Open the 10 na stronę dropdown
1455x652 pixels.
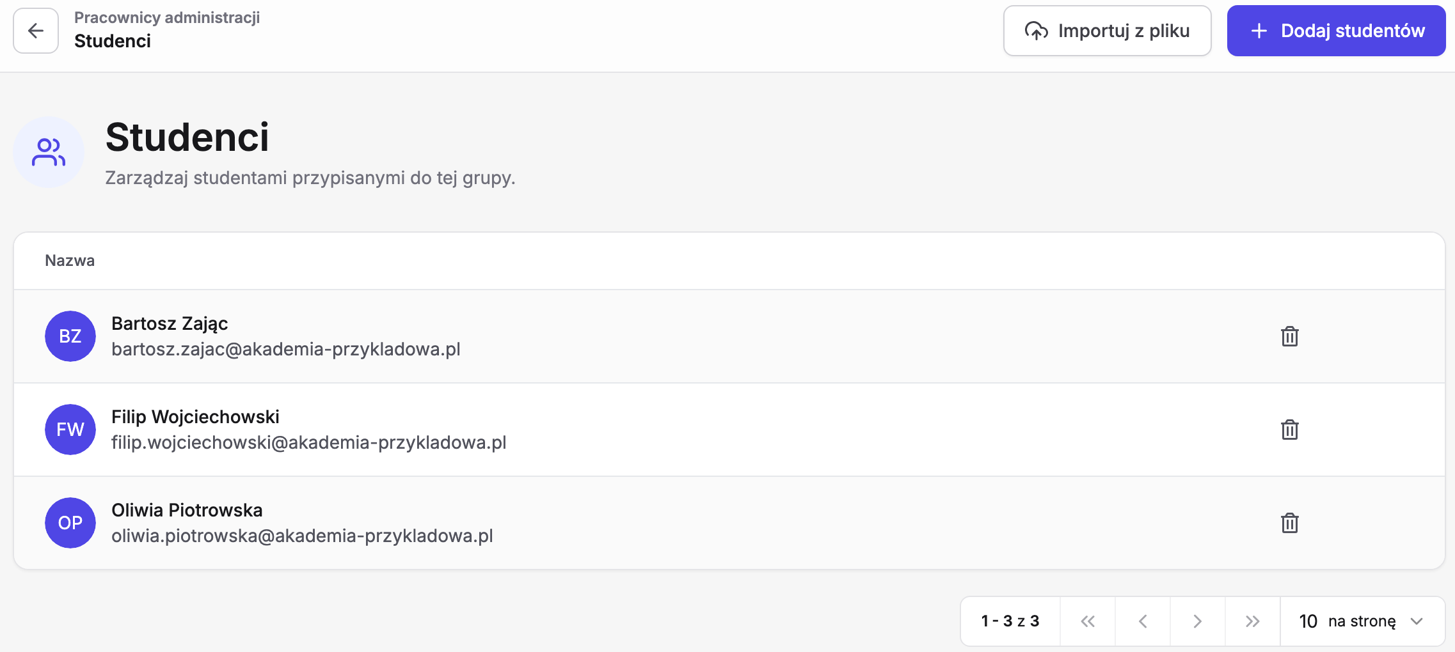[1362, 621]
